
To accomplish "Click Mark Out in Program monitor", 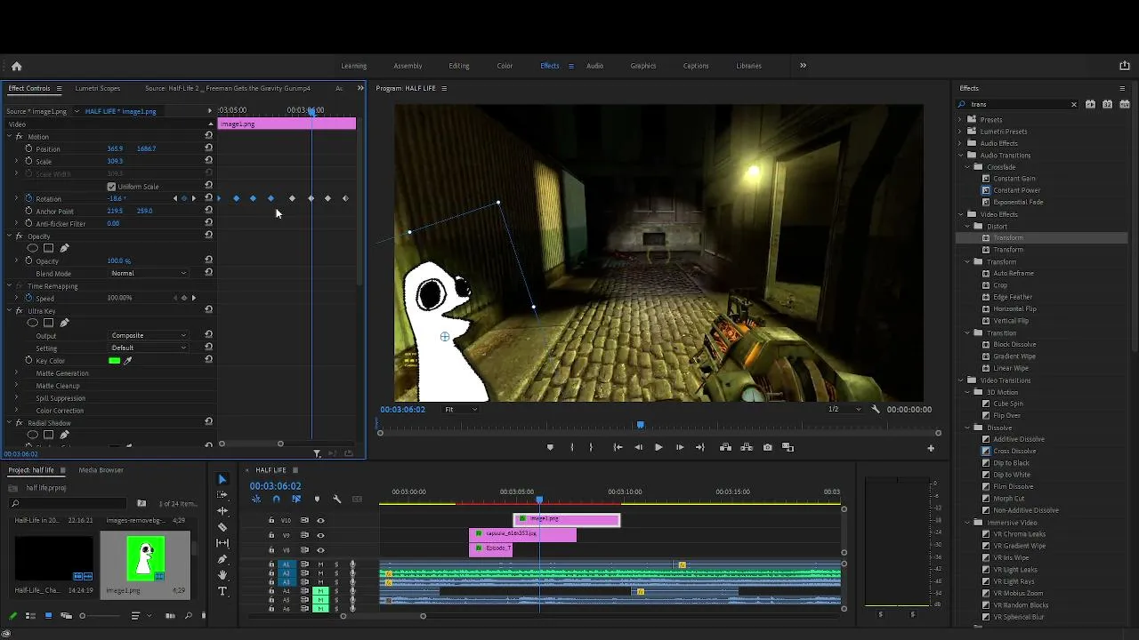I will (591, 447).
